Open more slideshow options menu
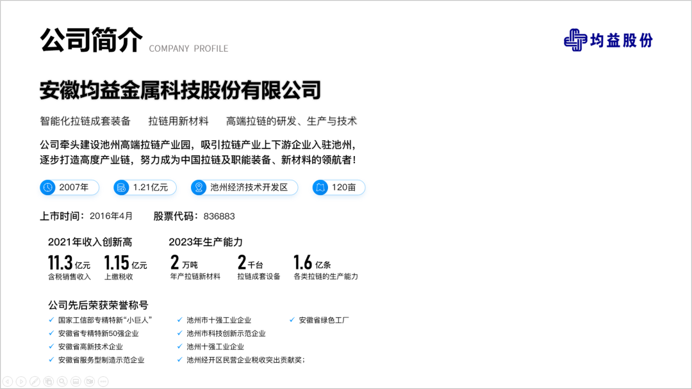Screen dimensions: 692x389 pyautogui.click(x=103, y=381)
